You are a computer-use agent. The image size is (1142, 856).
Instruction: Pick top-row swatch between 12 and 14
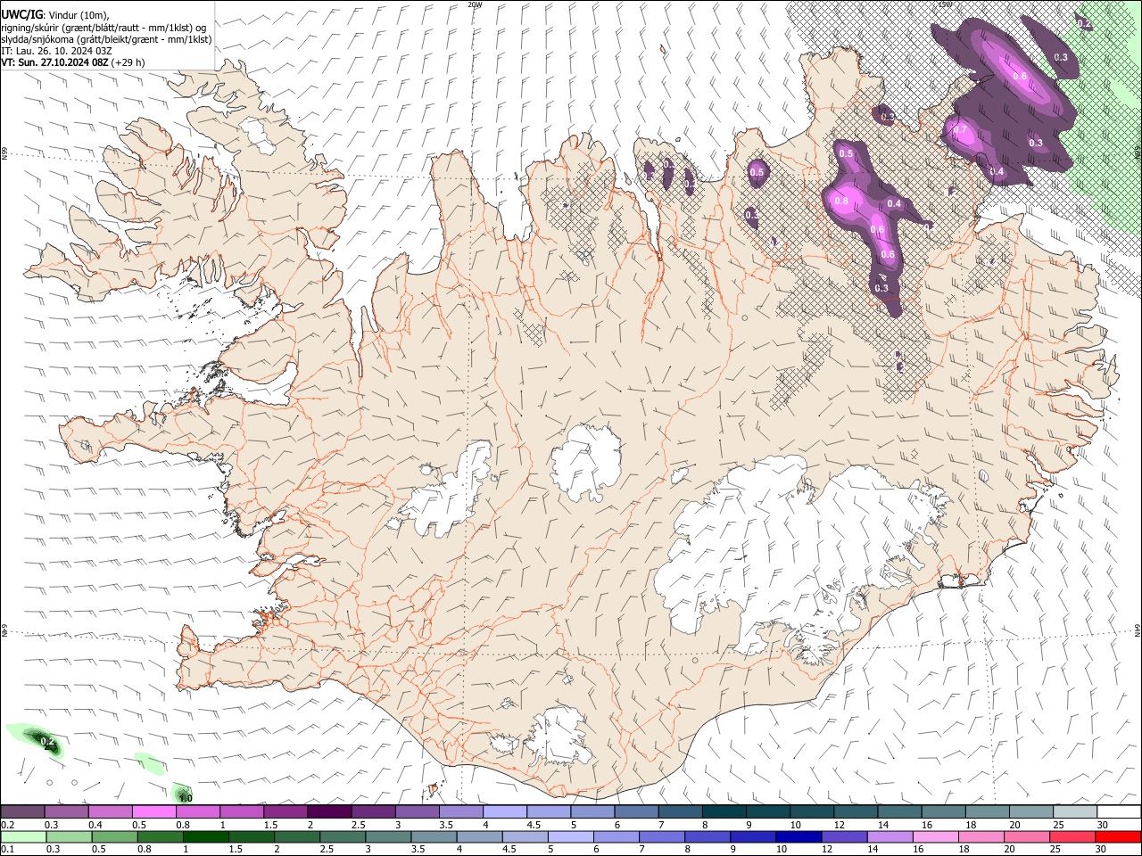pos(855,812)
